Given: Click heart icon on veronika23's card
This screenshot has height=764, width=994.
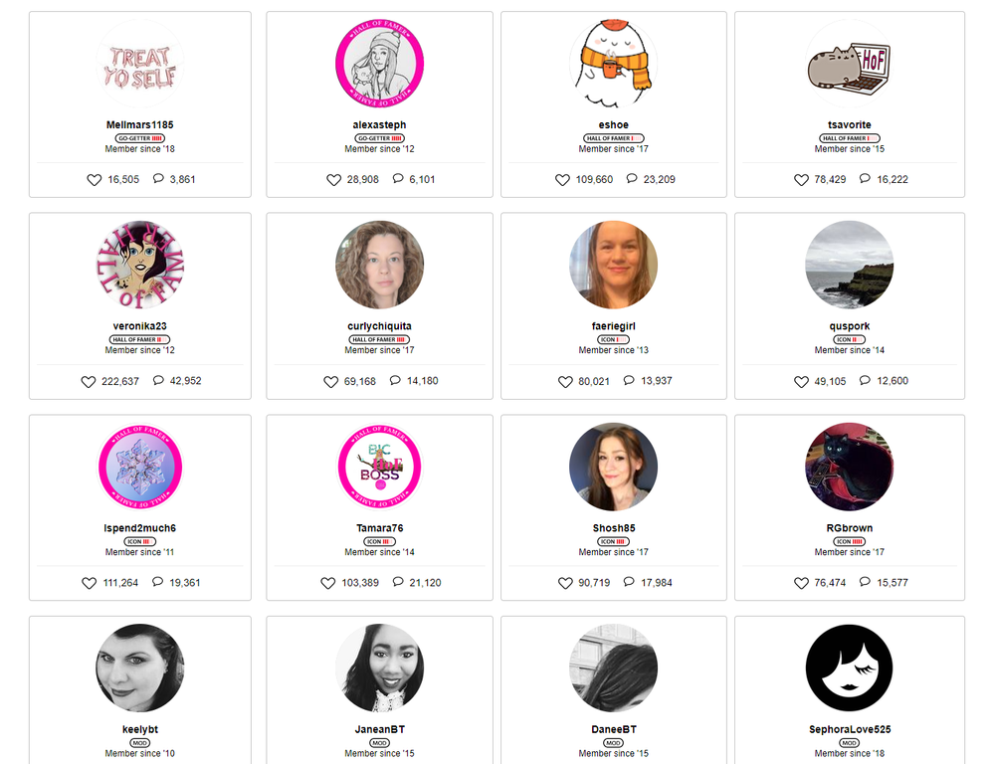Looking at the screenshot, I should click(89, 382).
